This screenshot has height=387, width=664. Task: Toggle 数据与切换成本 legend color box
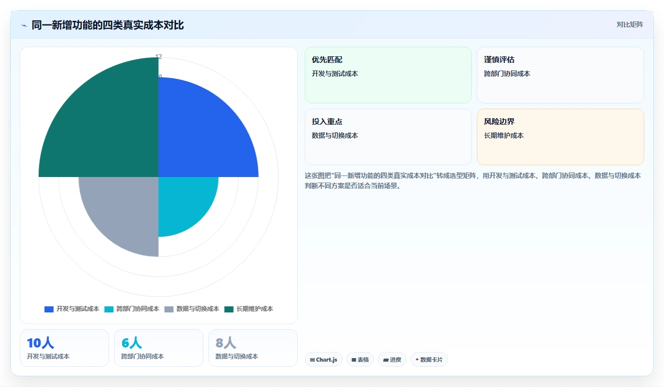(x=169, y=309)
